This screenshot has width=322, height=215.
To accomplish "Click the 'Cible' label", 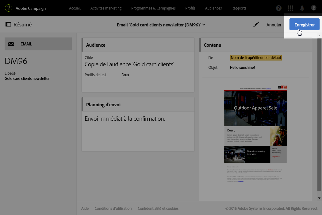I will click(x=89, y=58).
